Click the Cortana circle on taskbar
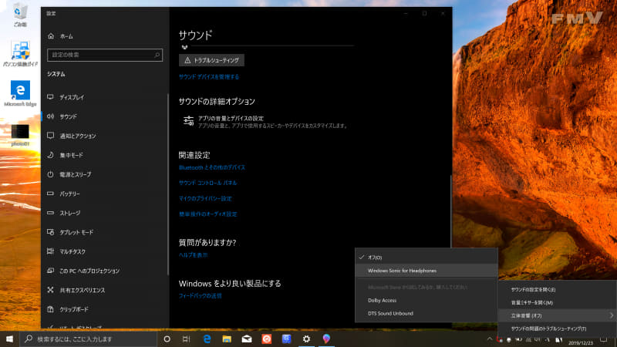Image resolution: width=617 pixels, height=347 pixels. [167, 339]
